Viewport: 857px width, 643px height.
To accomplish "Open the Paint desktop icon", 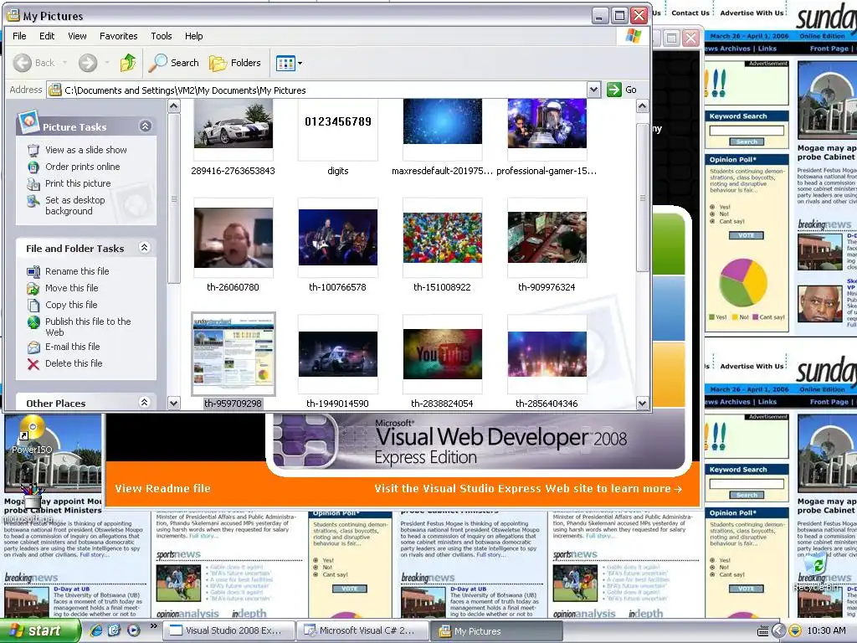I will pyautogui.click(x=32, y=503).
